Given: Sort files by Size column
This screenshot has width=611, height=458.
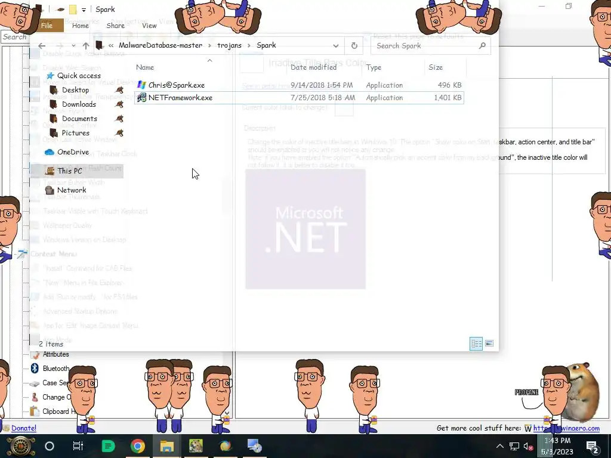Looking at the screenshot, I should click(435, 67).
